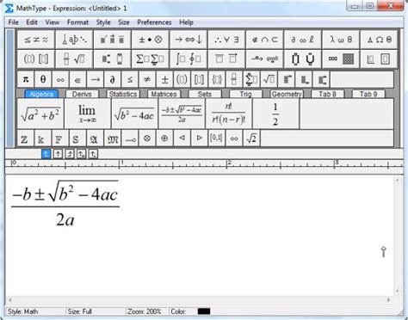Switch to the Trig tab
Viewport: 408px width, 320px height.
(x=245, y=94)
